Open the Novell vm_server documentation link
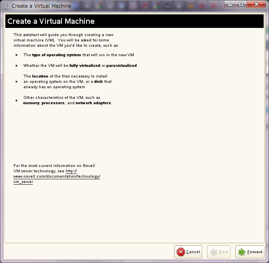Image resolution: width=269 pixels, height=263 pixels. [57, 176]
